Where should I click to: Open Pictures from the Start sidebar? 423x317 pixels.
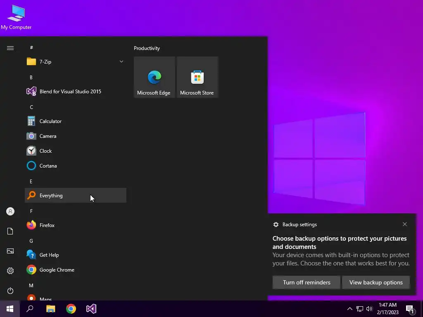(10, 251)
